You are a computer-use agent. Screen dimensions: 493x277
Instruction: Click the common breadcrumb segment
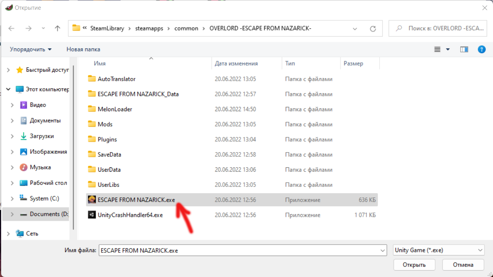[x=186, y=28]
